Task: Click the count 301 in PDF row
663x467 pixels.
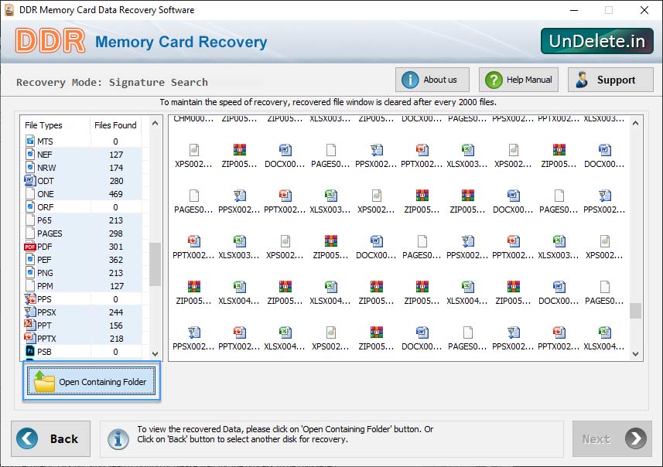Action: coord(115,247)
